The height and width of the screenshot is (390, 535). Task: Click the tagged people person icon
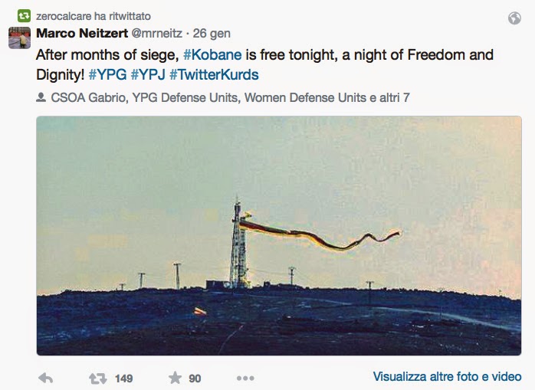[41, 98]
